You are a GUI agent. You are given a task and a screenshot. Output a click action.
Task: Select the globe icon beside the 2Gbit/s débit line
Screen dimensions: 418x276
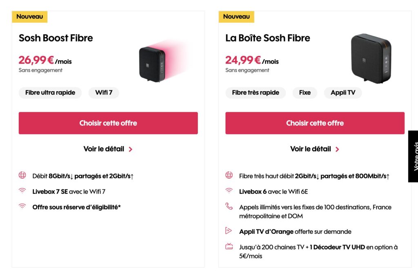pyautogui.click(x=229, y=176)
